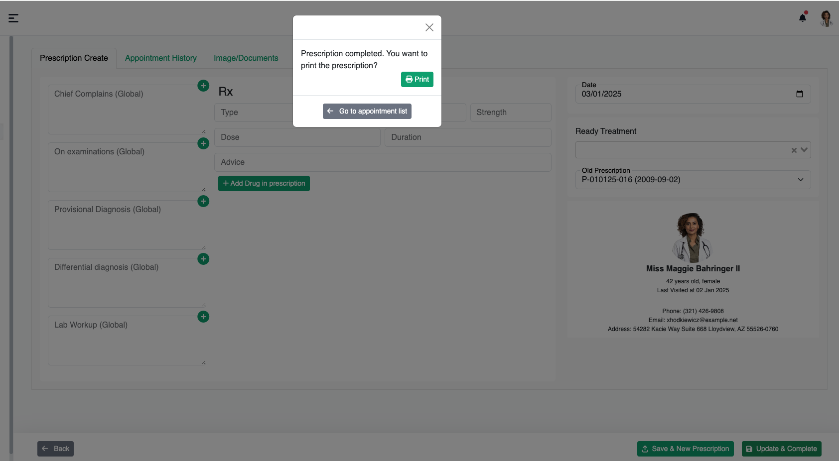Add Chief Complains plus icon

203,86
